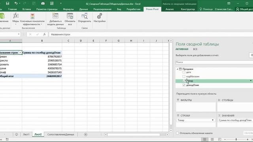Select cell with value 4305878571
The width and height of the screenshot is (253, 142).
(x=42, y=68)
